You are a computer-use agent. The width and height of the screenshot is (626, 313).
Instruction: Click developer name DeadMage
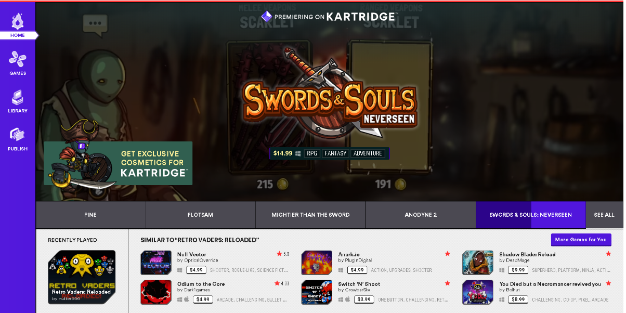pyautogui.click(x=518, y=260)
